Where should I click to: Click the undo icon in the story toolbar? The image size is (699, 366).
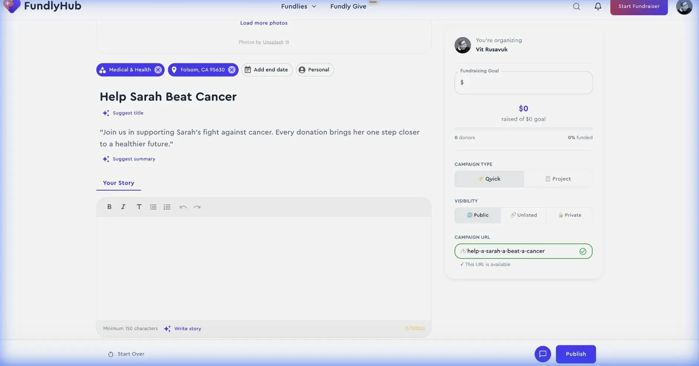pyautogui.click(x=183, y=207)
